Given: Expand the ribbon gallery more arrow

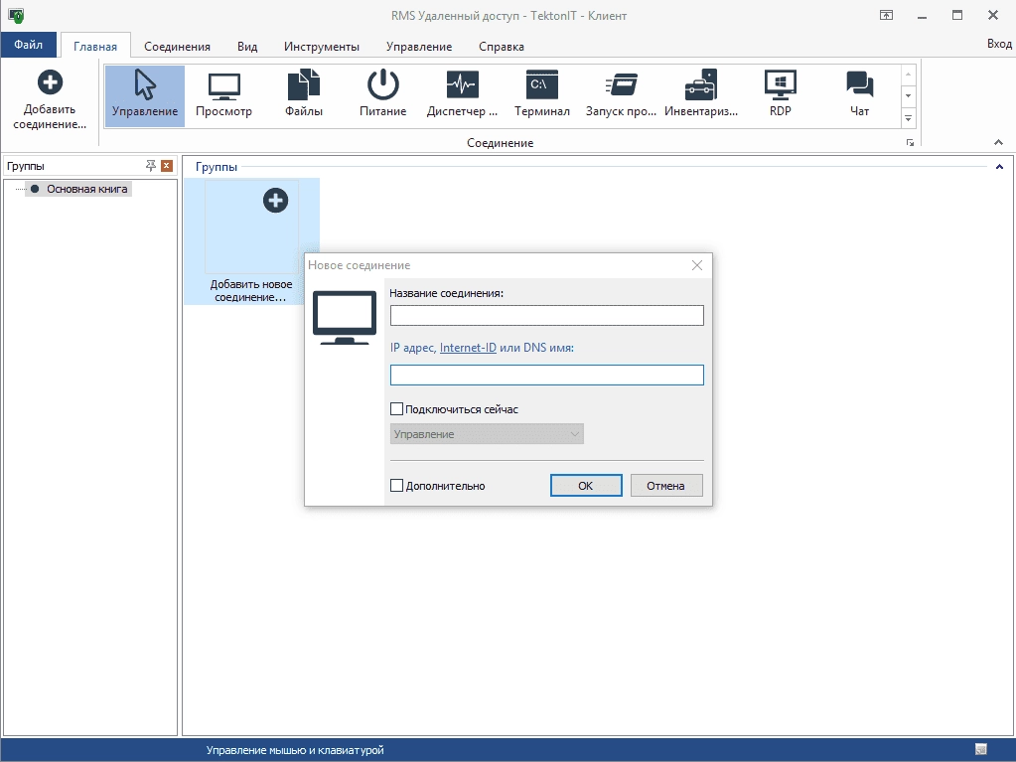Looking at the screenshot, I should (x=909, y=119).
